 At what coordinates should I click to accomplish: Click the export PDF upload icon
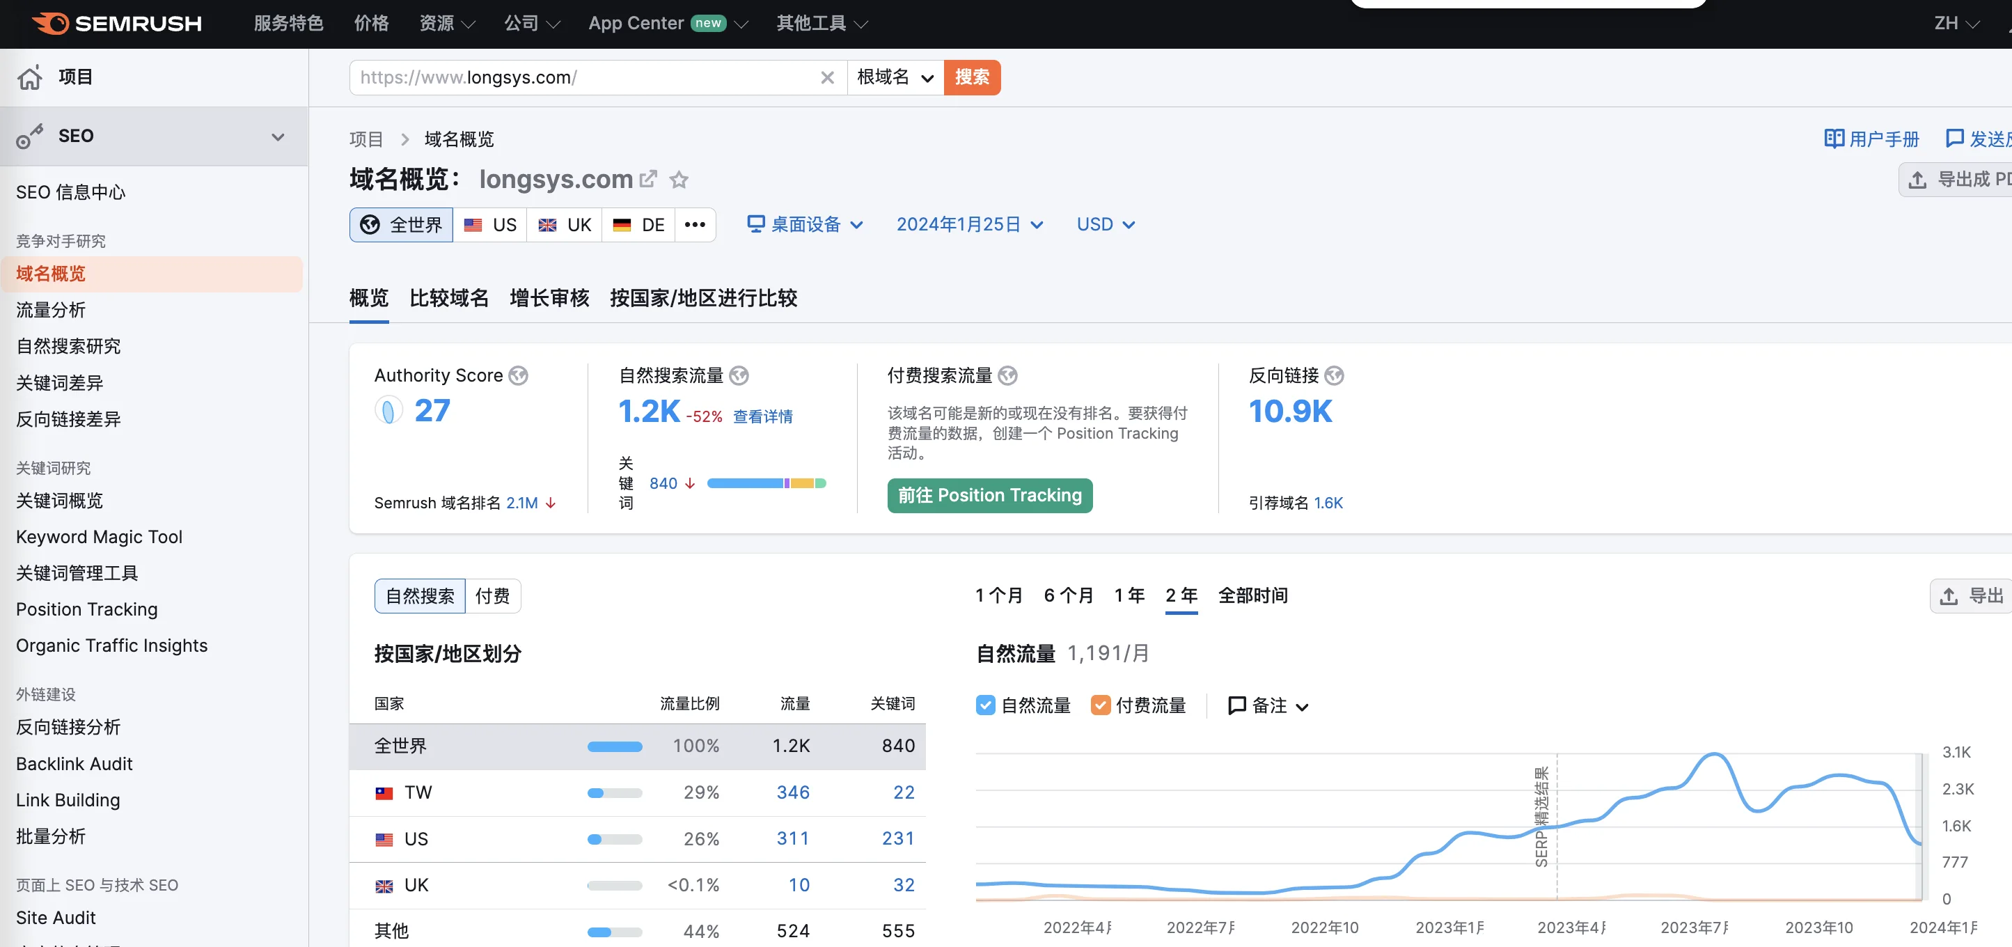(1917, 180)
